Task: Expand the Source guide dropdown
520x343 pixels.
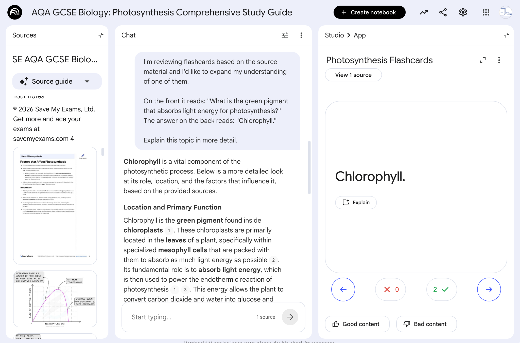Action: [x=57, y=81]
